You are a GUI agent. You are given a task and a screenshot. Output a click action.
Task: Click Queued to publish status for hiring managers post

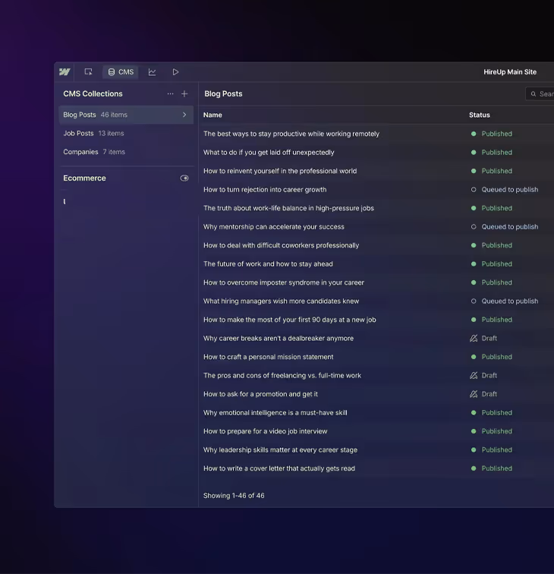(504, 301)
